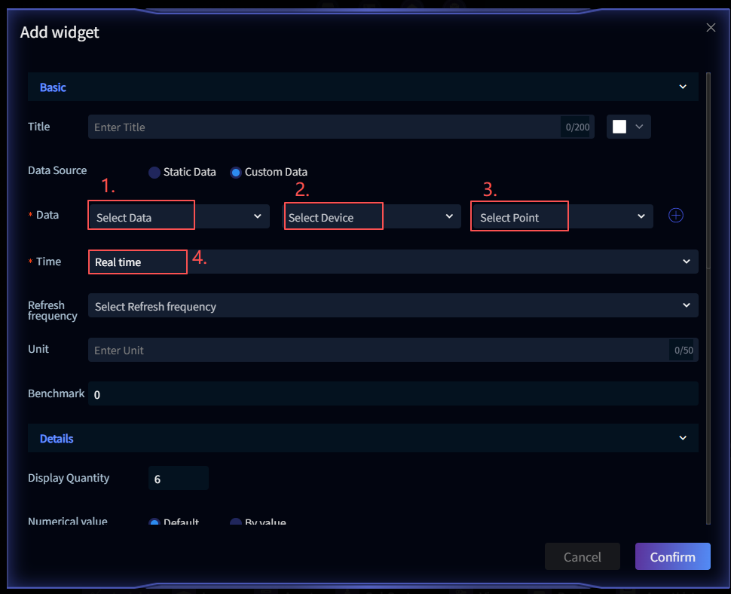Image resolution: width=731 pixels, height=594 pixels.
Task: Collapse the Basic section
Action: tap(683, 87)
